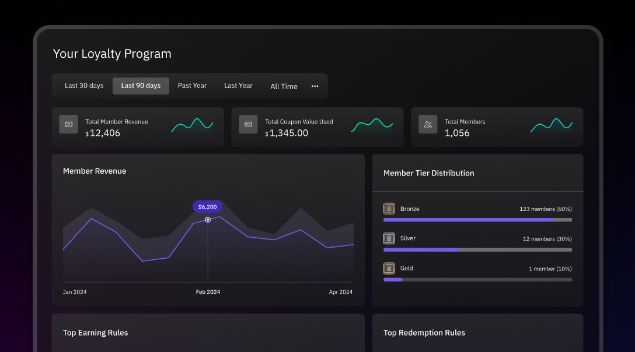This screenshot has width=635, height=352.
Task: Click the Total Members people icon
Action: point(428,124)
